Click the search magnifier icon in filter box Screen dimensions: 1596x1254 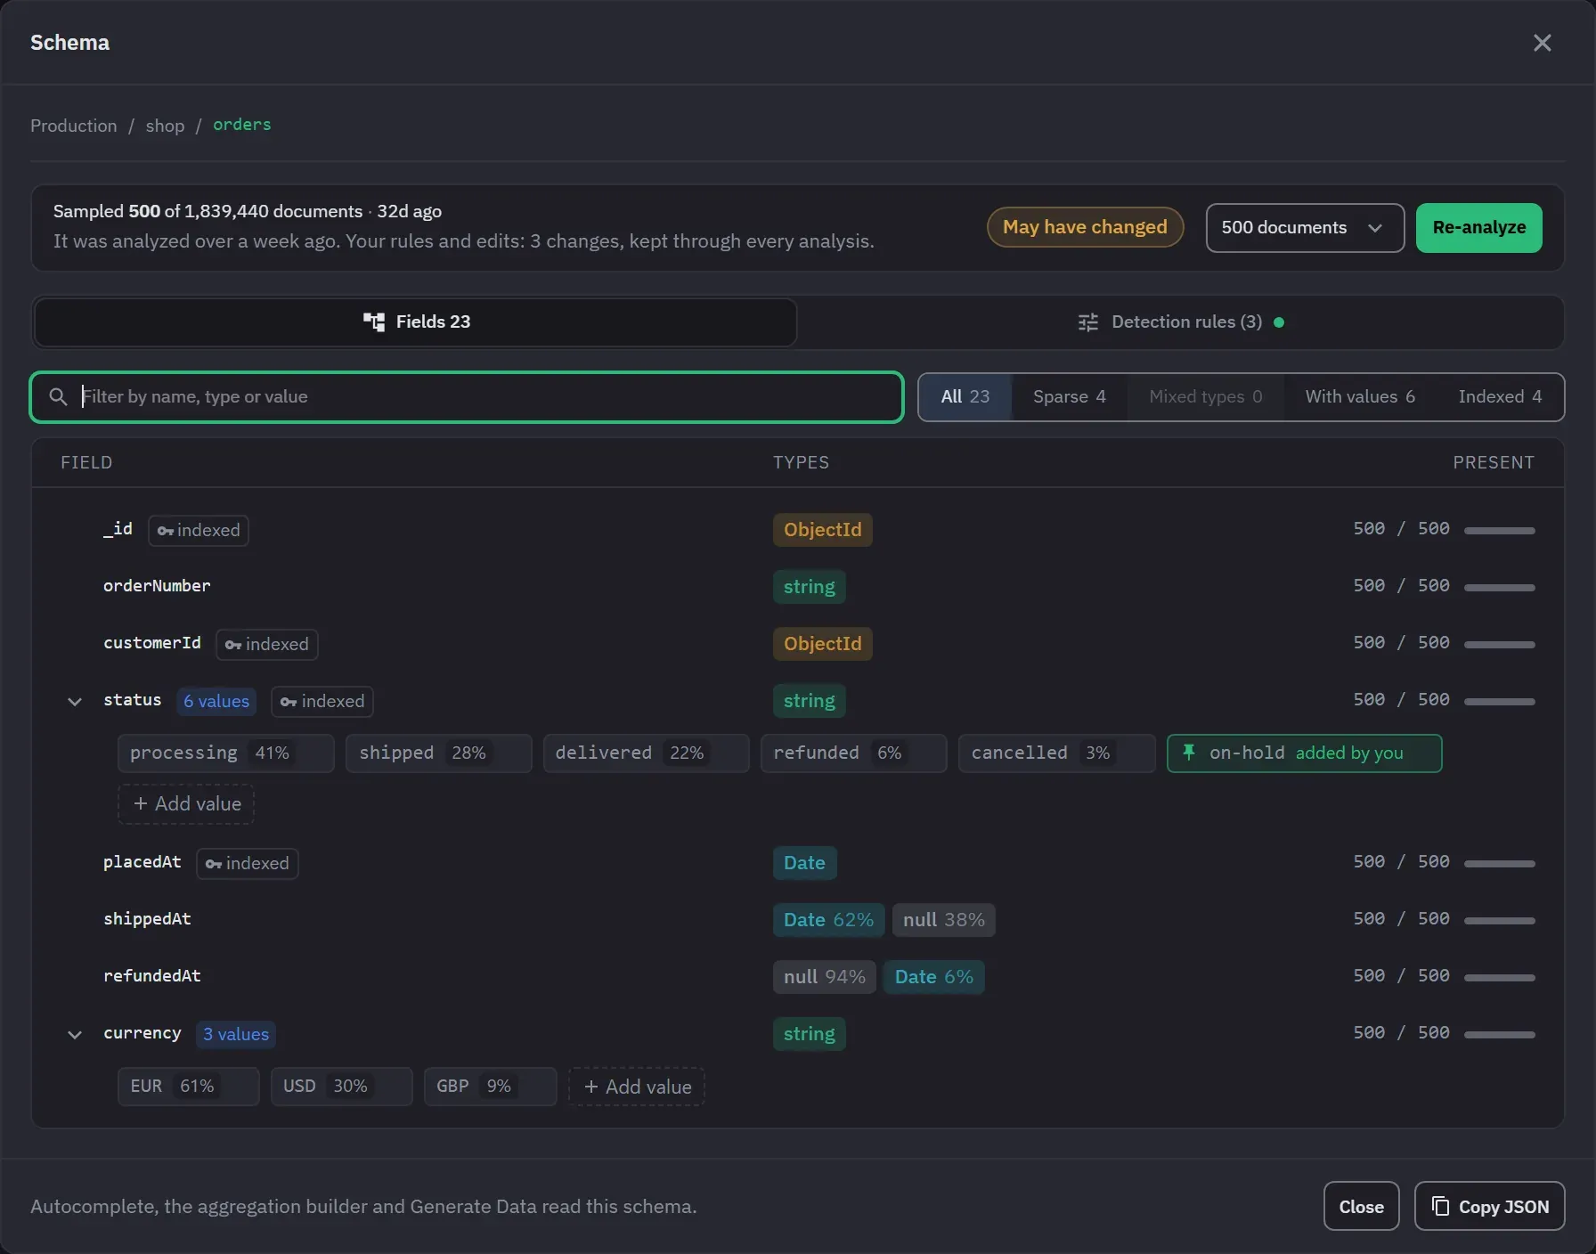[58, 396]
